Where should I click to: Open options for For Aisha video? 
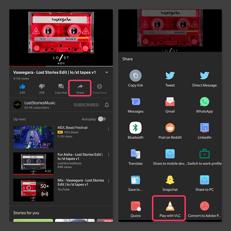click(108, 156)
